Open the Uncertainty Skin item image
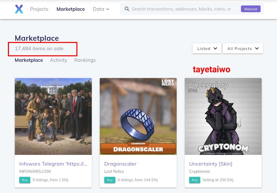Viewport: 277px width, 193px height. pyautogui.click(x=223, y=117)
